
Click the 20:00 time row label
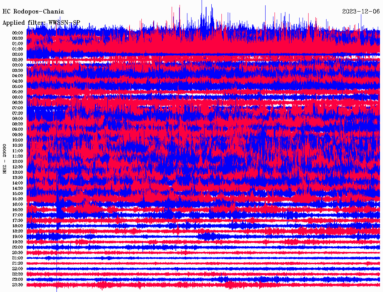18,247
